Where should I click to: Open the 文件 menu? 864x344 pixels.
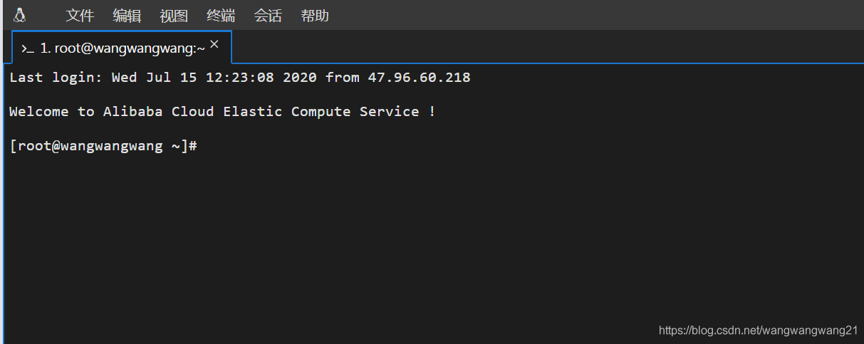pyautogui.click(x=80, y=16)
